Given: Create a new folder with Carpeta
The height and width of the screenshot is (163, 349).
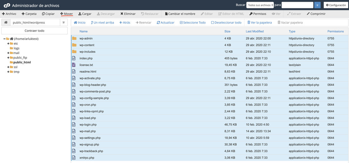Looking at the screenshot, I should [x=29, y=14].
